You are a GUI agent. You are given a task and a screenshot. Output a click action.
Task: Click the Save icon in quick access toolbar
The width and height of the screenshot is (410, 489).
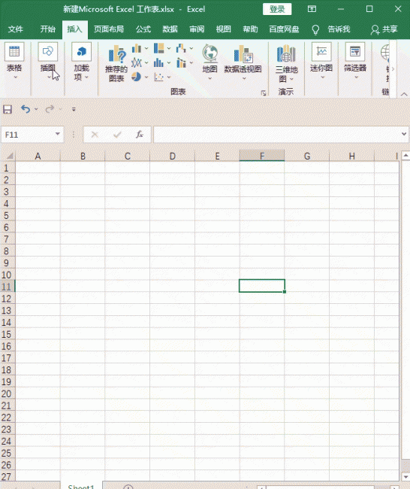tap(8, 109)
